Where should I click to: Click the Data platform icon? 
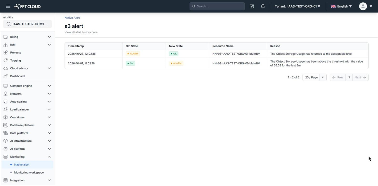[x=5, y=133]
